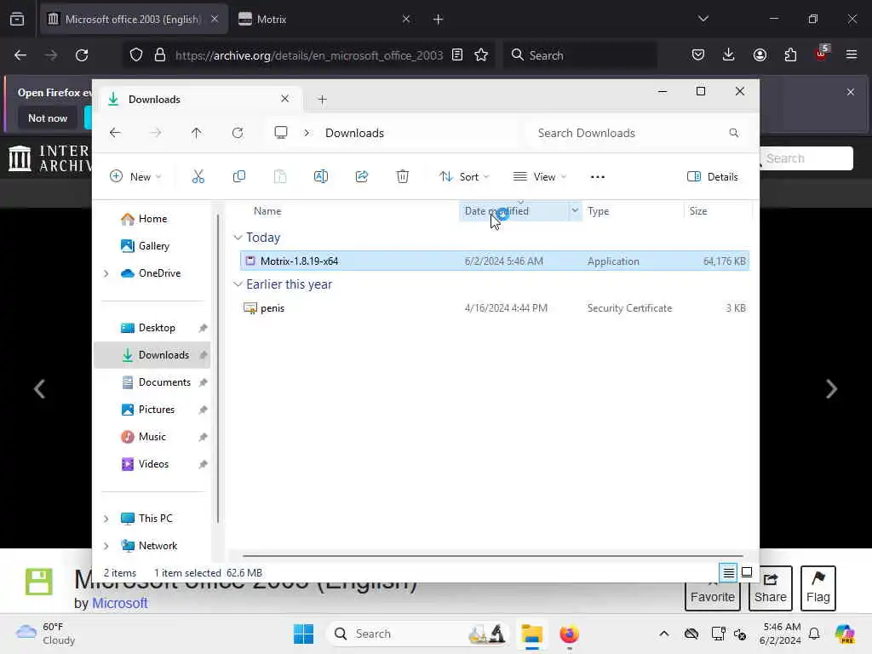Reload the Firefox page
Screen dimensions: 872x654
coord(82,55)
